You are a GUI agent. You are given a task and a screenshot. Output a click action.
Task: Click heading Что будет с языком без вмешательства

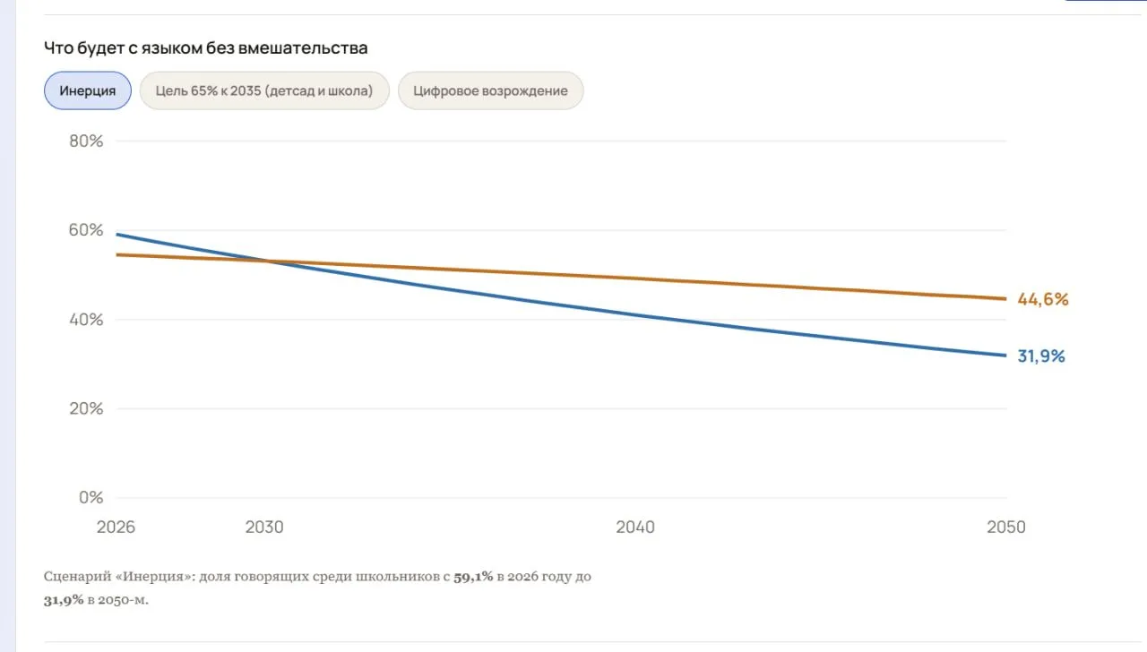(206, 47)
